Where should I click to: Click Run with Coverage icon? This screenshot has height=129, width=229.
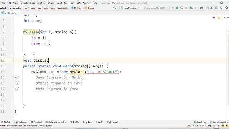(x=182, y=8)
